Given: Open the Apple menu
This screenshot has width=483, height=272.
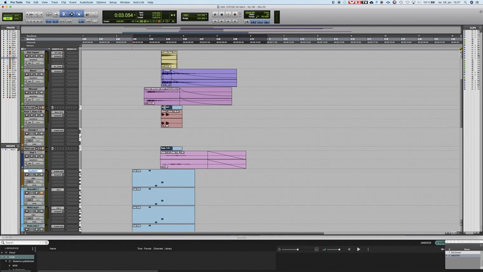Looking at the screenshot, I should click(x=5, y=2).
